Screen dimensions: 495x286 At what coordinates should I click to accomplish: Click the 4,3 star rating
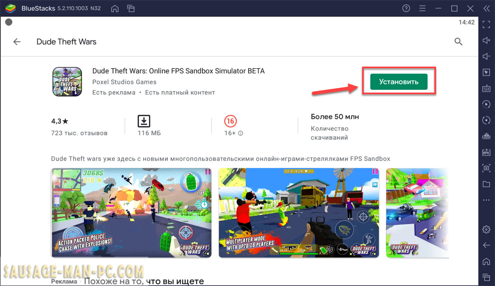coord(60,121)
